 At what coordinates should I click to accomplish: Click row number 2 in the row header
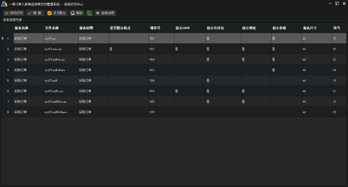(x=8, y=49)
